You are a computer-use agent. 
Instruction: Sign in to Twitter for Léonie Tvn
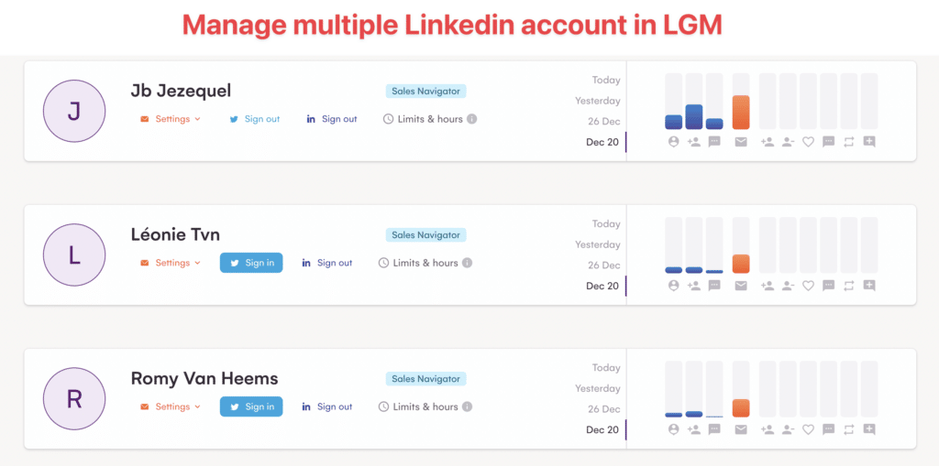[251, 263]
